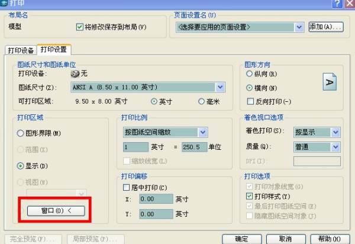Open the 着色打印 按显示 dropdown
Viewport: 355px width, 244px height.
[335, 130]
